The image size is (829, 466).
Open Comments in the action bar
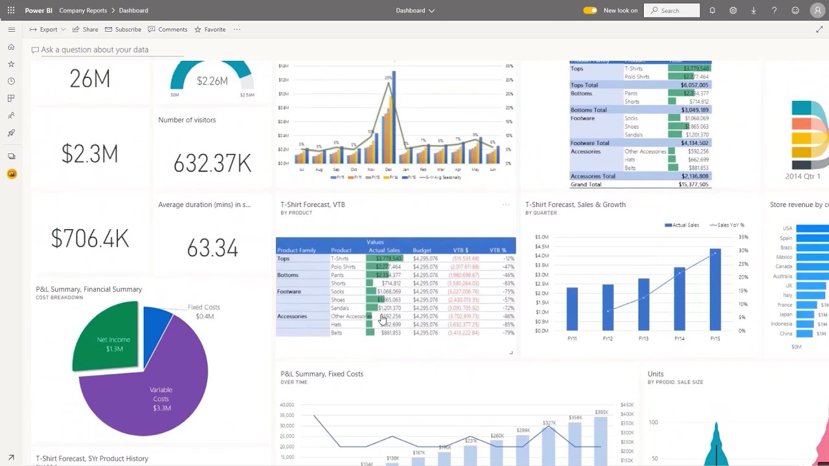(168, 29)
